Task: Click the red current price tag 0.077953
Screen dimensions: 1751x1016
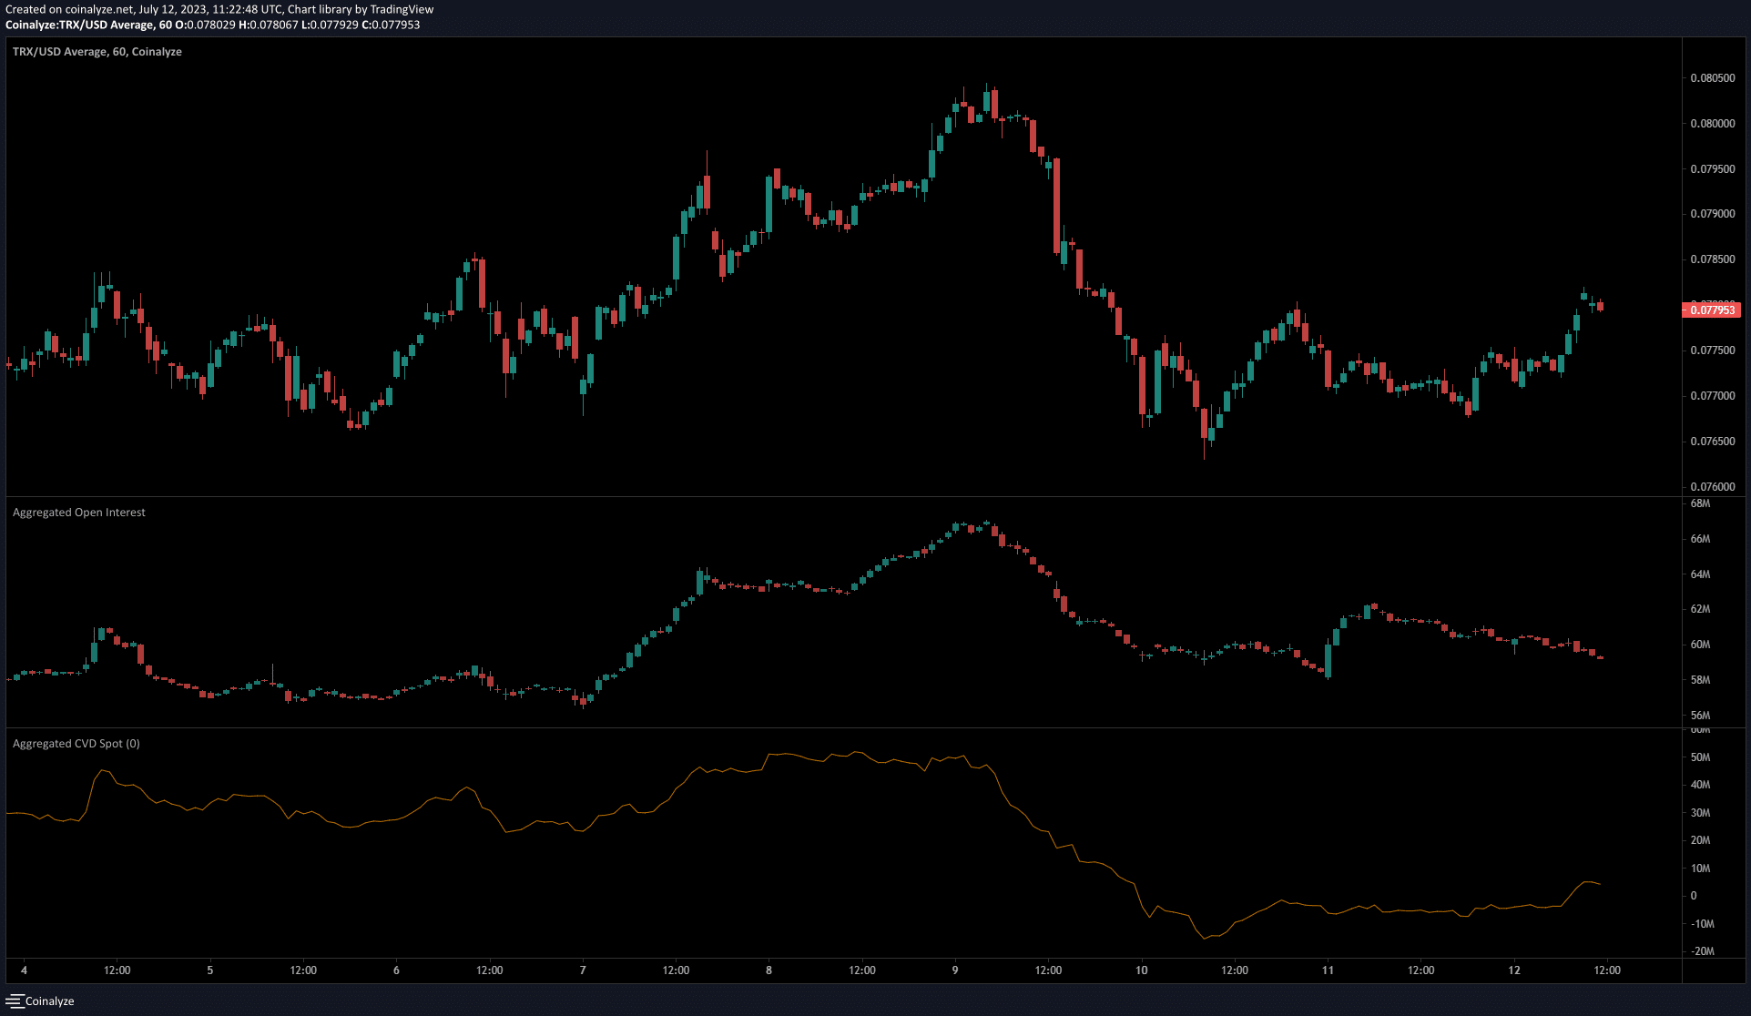Action: pyautogui.click(x=1712, y=310)
